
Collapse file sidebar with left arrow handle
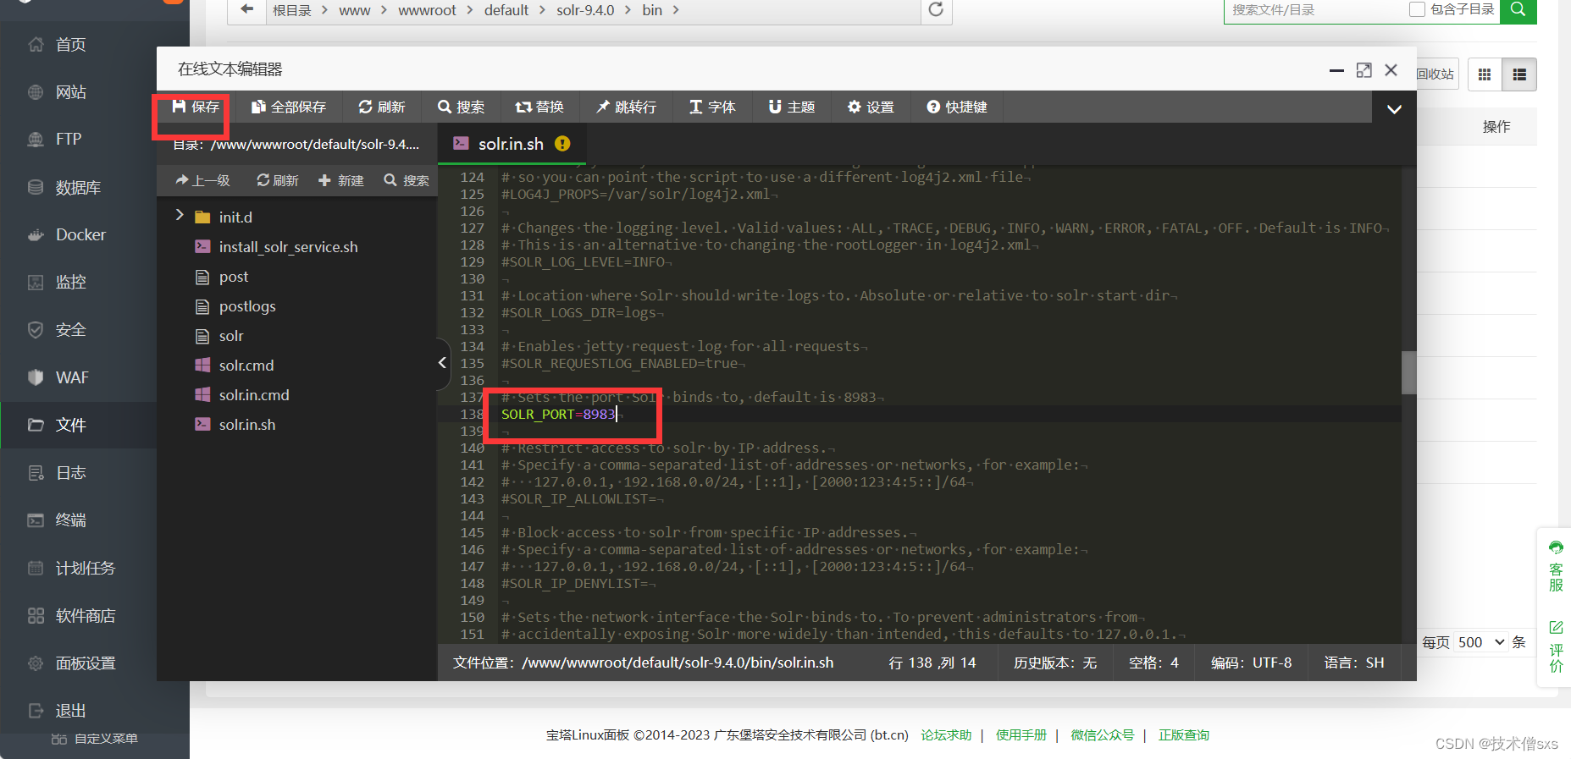442,363
